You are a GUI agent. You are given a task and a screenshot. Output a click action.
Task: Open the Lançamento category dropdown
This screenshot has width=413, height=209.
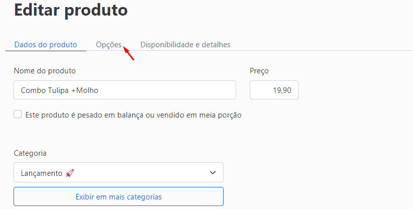pos(119,172)
